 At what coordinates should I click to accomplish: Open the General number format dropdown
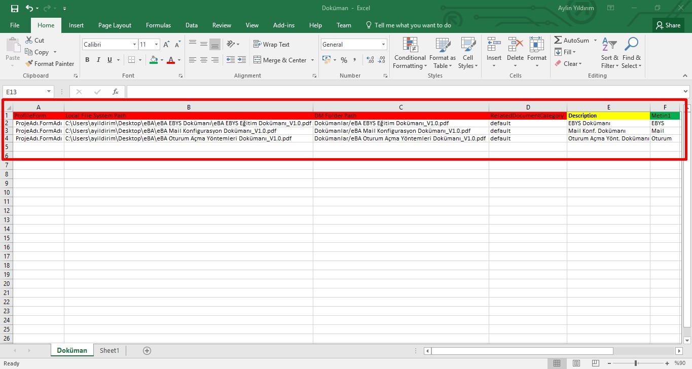coord(383,45)
